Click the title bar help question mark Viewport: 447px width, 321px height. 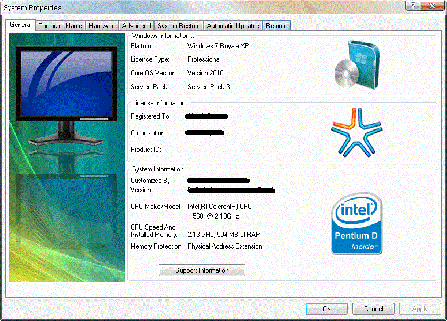tap(413, 6)
